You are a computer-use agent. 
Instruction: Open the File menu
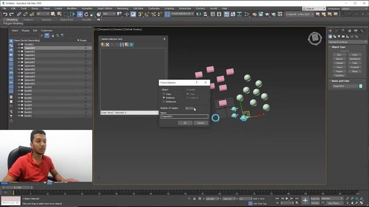click(5, 9)
